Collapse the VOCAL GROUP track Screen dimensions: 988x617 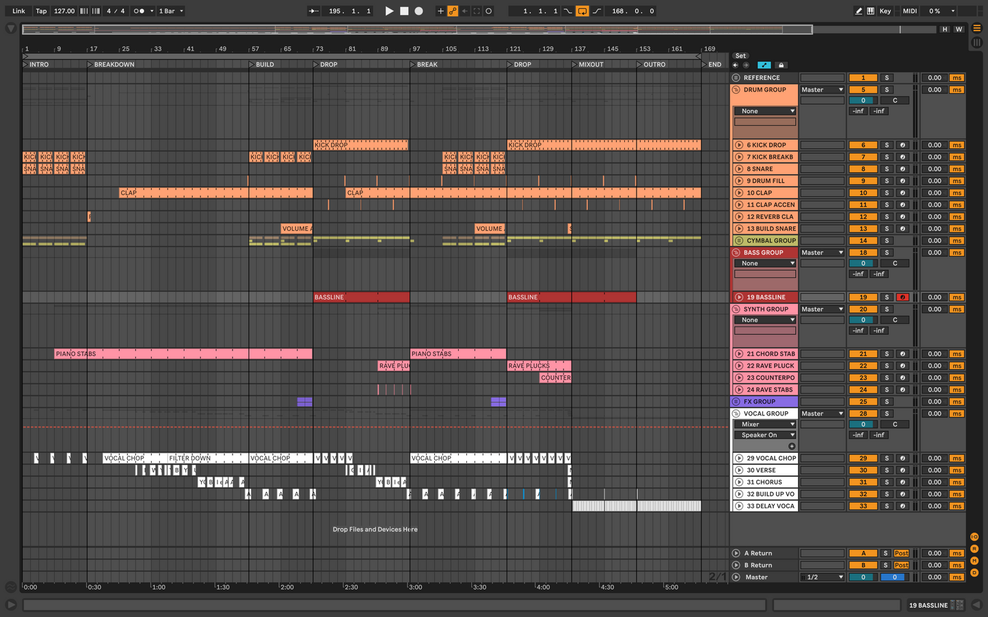736,413
